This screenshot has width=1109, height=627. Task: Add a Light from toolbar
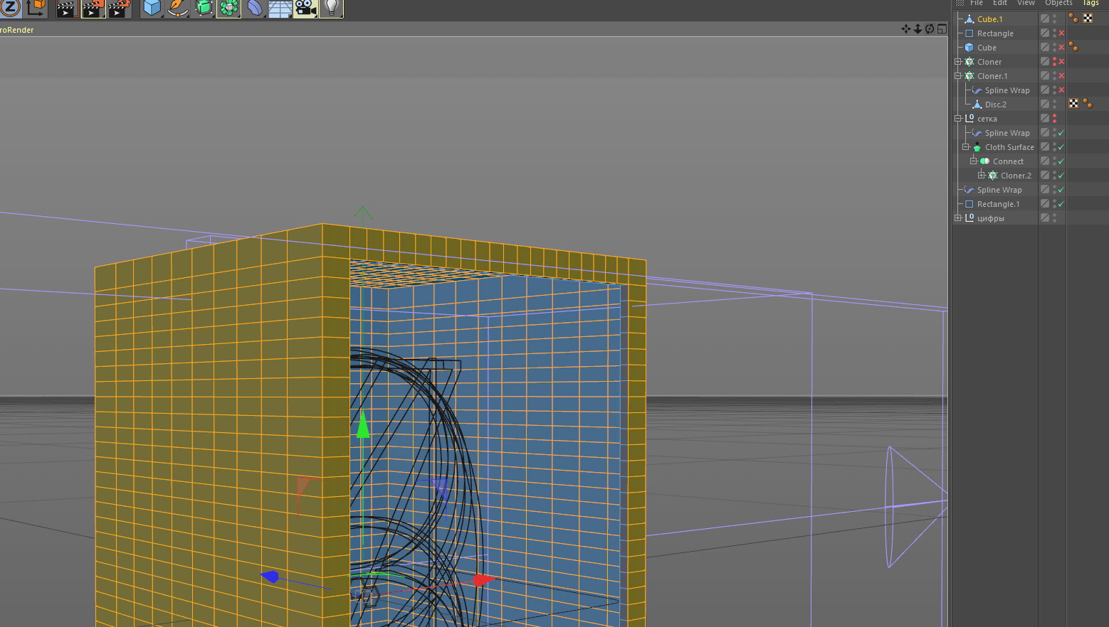(x=331, y=9)
